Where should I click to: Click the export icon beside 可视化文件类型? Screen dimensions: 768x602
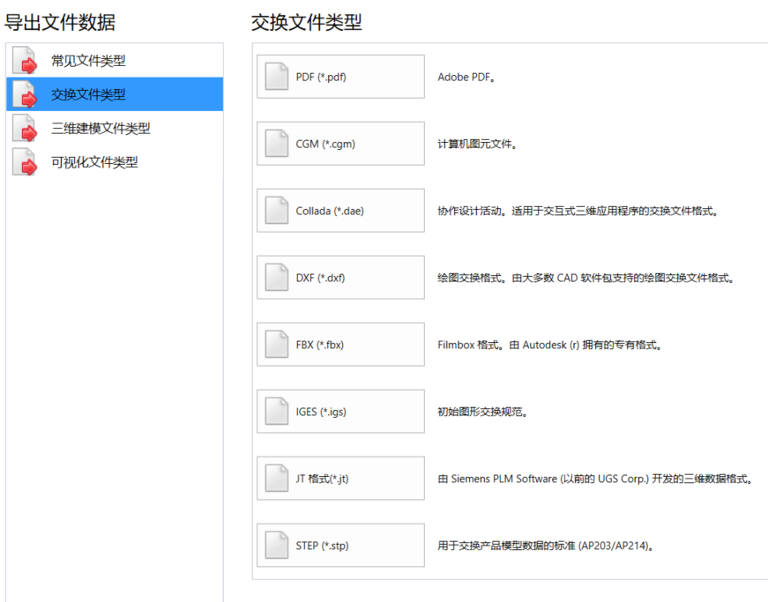(25, 162)
